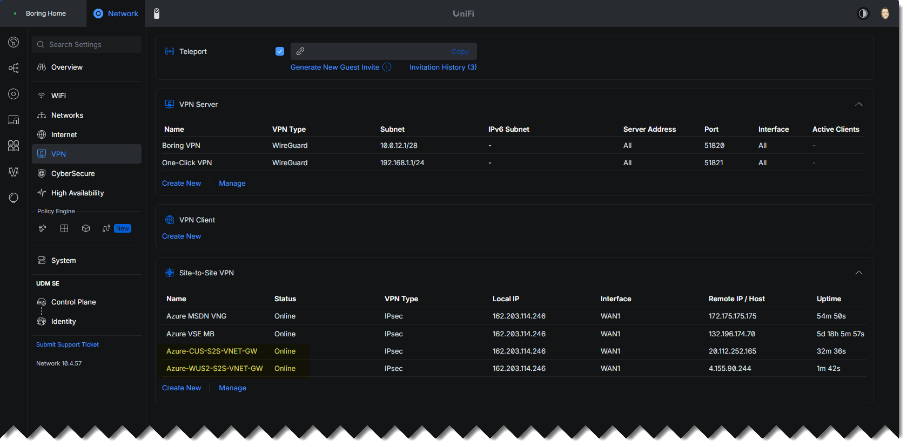Viewport: 907px width, 447px height.
Task: Open the Networks settings page
Action: [86, 115]
